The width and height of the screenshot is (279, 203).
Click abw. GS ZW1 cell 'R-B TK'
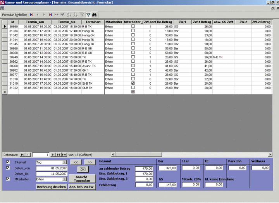coord(224,57)
